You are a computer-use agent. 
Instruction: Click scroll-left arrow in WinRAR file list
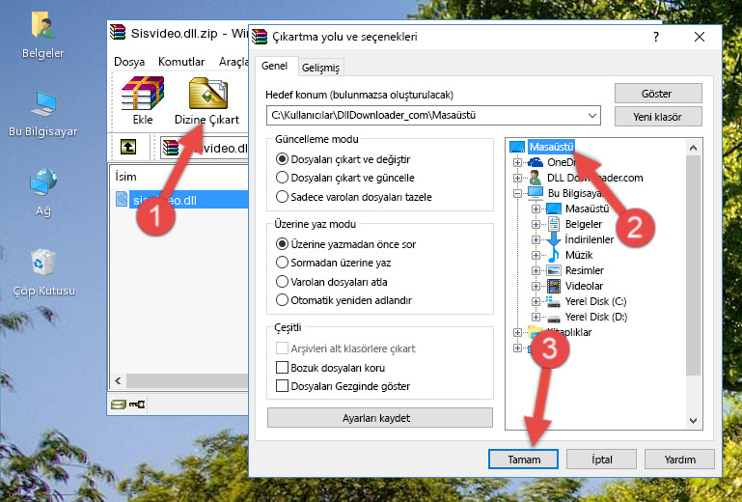coord(119,380)
